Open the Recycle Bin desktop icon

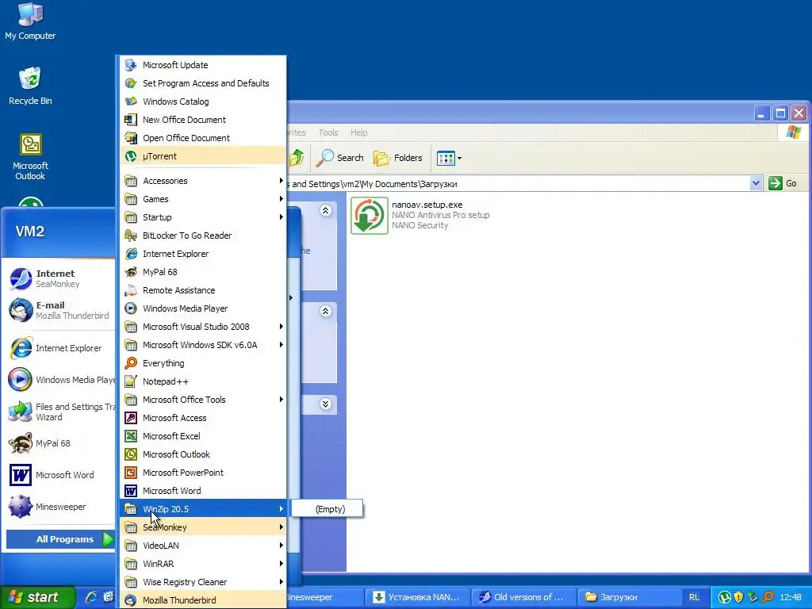tap(30, 86)
